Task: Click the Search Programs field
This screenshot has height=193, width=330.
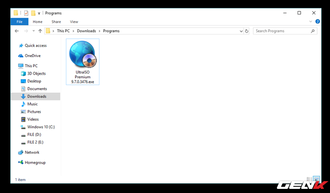Action: [285, 31]
